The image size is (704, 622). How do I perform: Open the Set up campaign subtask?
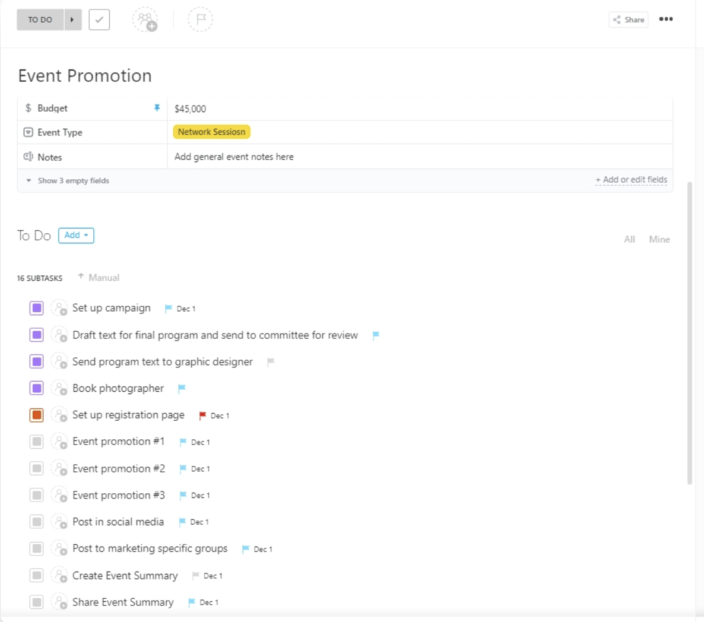click(x=112, y=308)
